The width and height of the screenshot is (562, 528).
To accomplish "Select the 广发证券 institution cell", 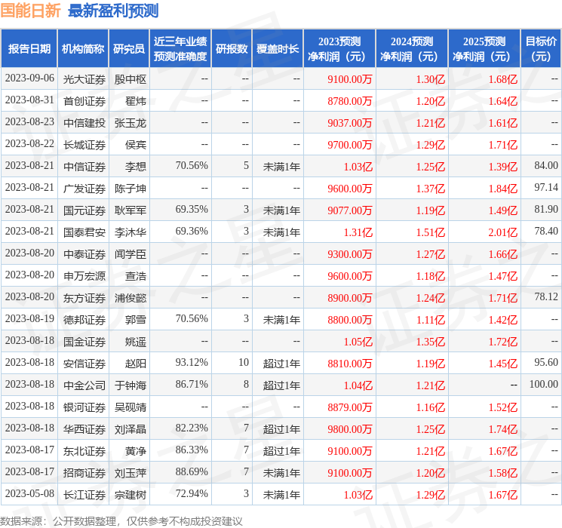I will click(84, 189).
